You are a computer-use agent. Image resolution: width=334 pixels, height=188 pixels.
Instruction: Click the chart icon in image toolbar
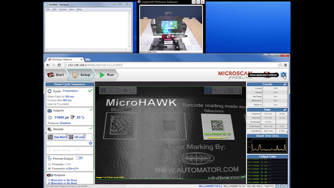pyautogui.click(x=133, y=90)
